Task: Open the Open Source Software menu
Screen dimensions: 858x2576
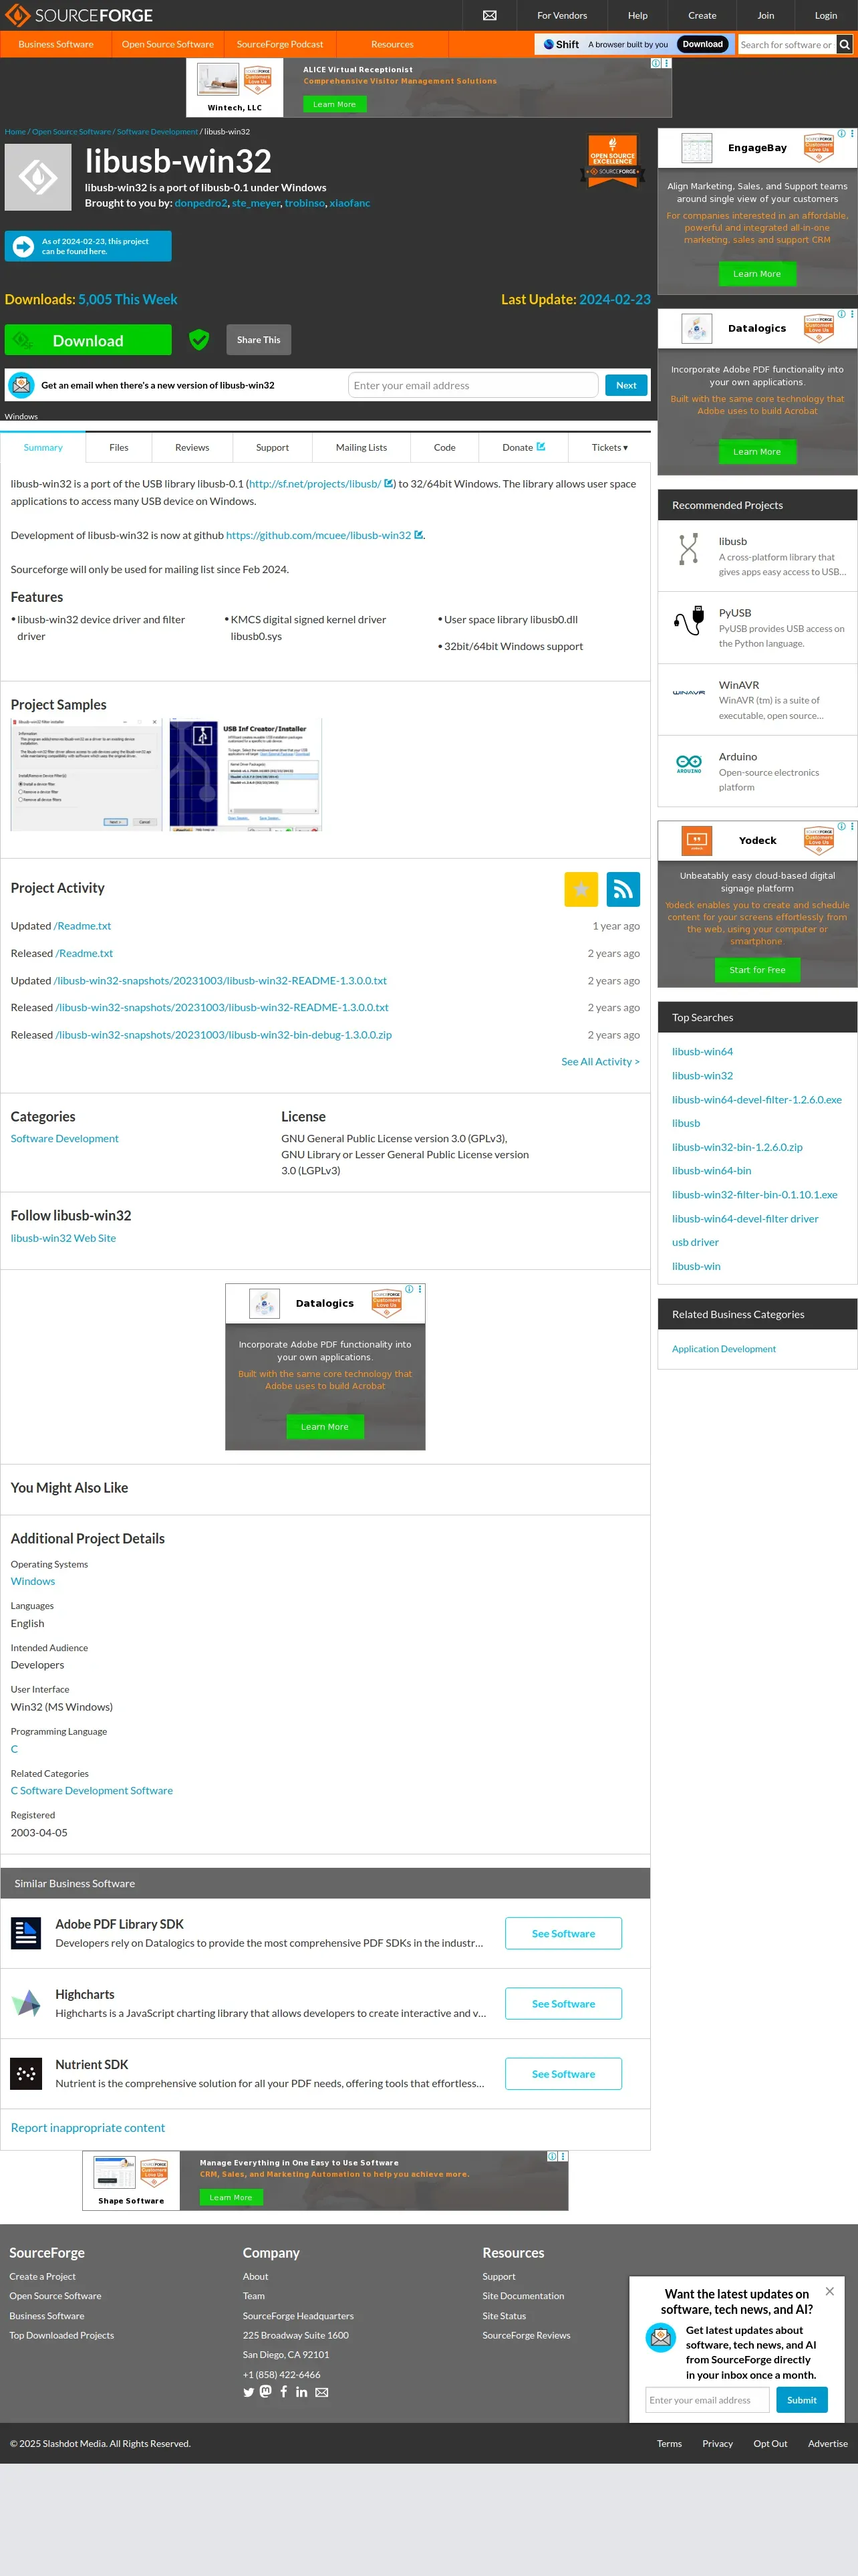Action: (168, 44)
